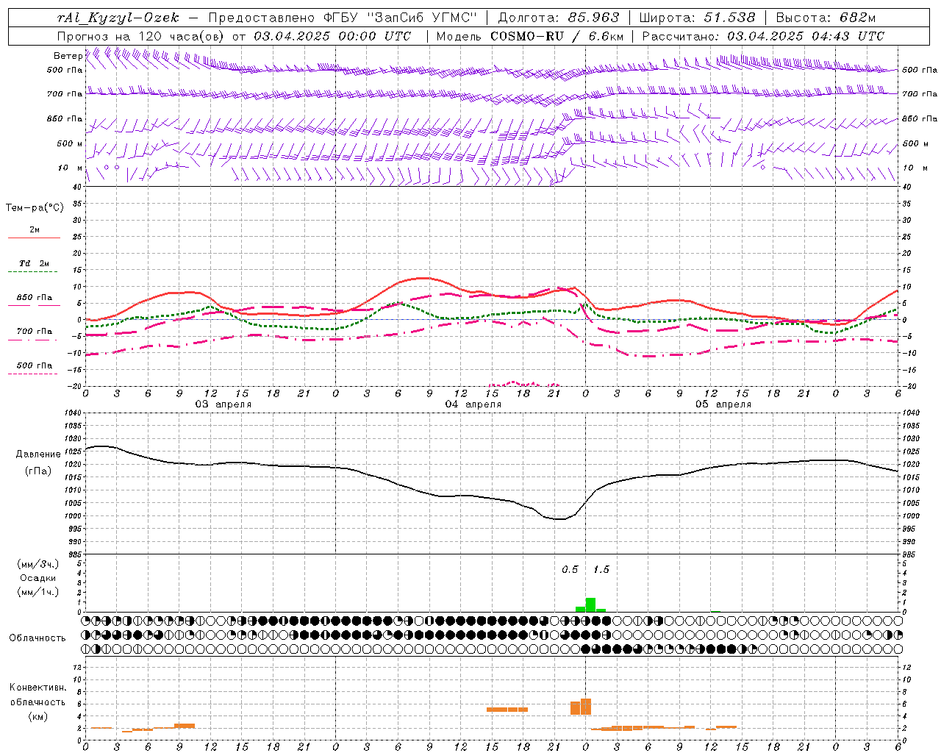Click the Давление pressure panel label

[x=38, y=454]
